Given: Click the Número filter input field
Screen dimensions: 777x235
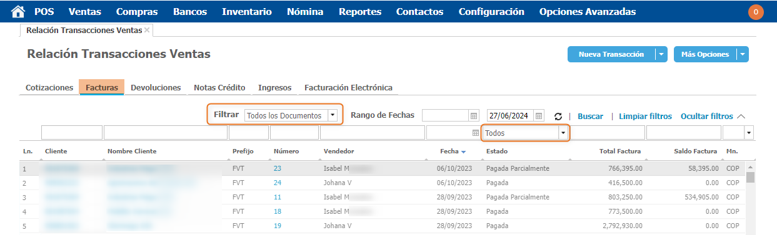Looking at the screenshot, I should tap(294, 133).
